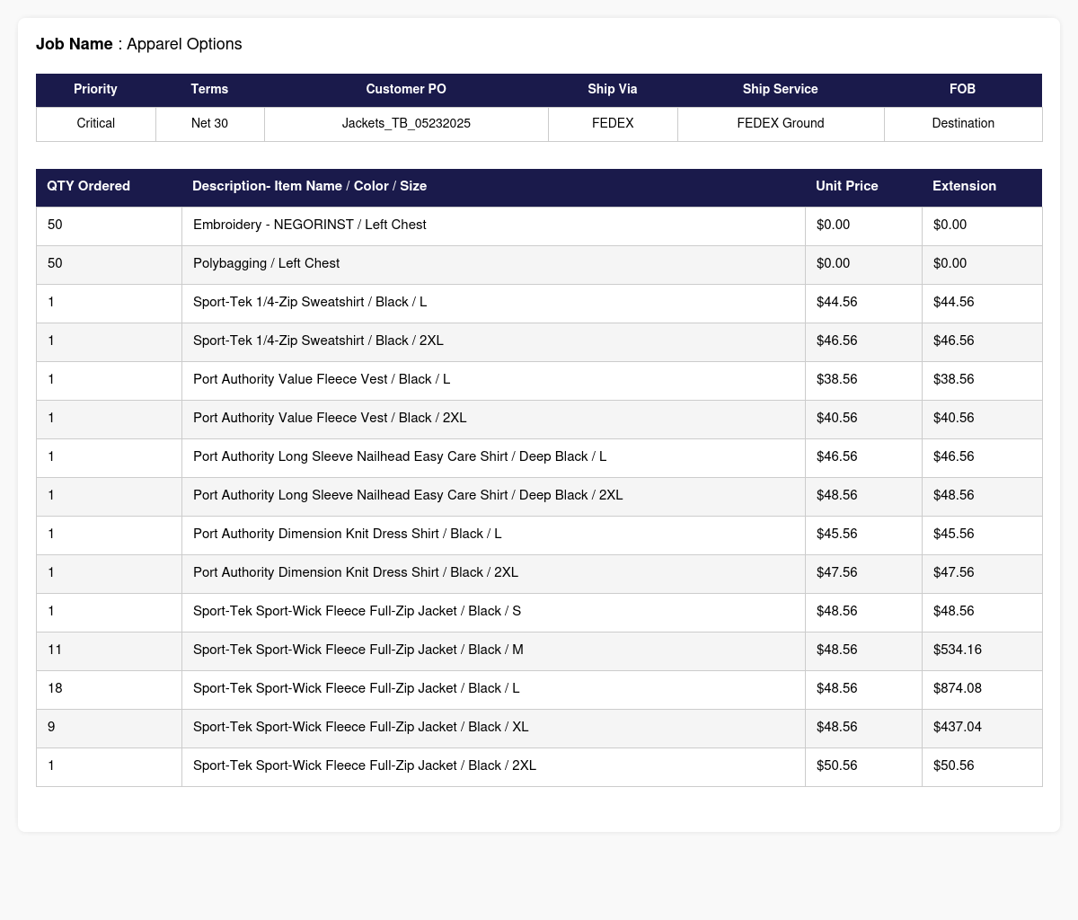This screenshot has height=920, width=1078.
Task: Click the $437.04 extension value
Action: [958, 728]
